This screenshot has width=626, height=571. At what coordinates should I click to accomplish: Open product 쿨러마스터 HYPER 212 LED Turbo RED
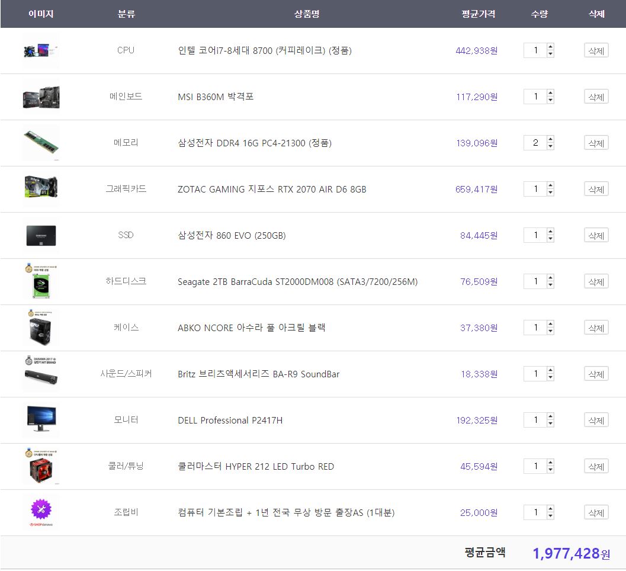[x=255, y=466]
